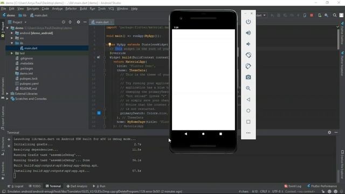Open emulator extended controls (three dots)
The height and width of the screenshot is (194, 345).
pos(248,133)
